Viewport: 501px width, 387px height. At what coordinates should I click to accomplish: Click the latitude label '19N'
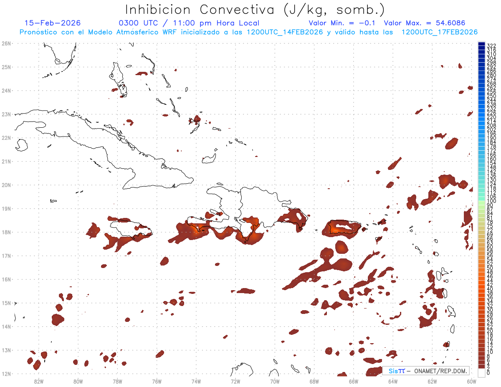[6, 208]
